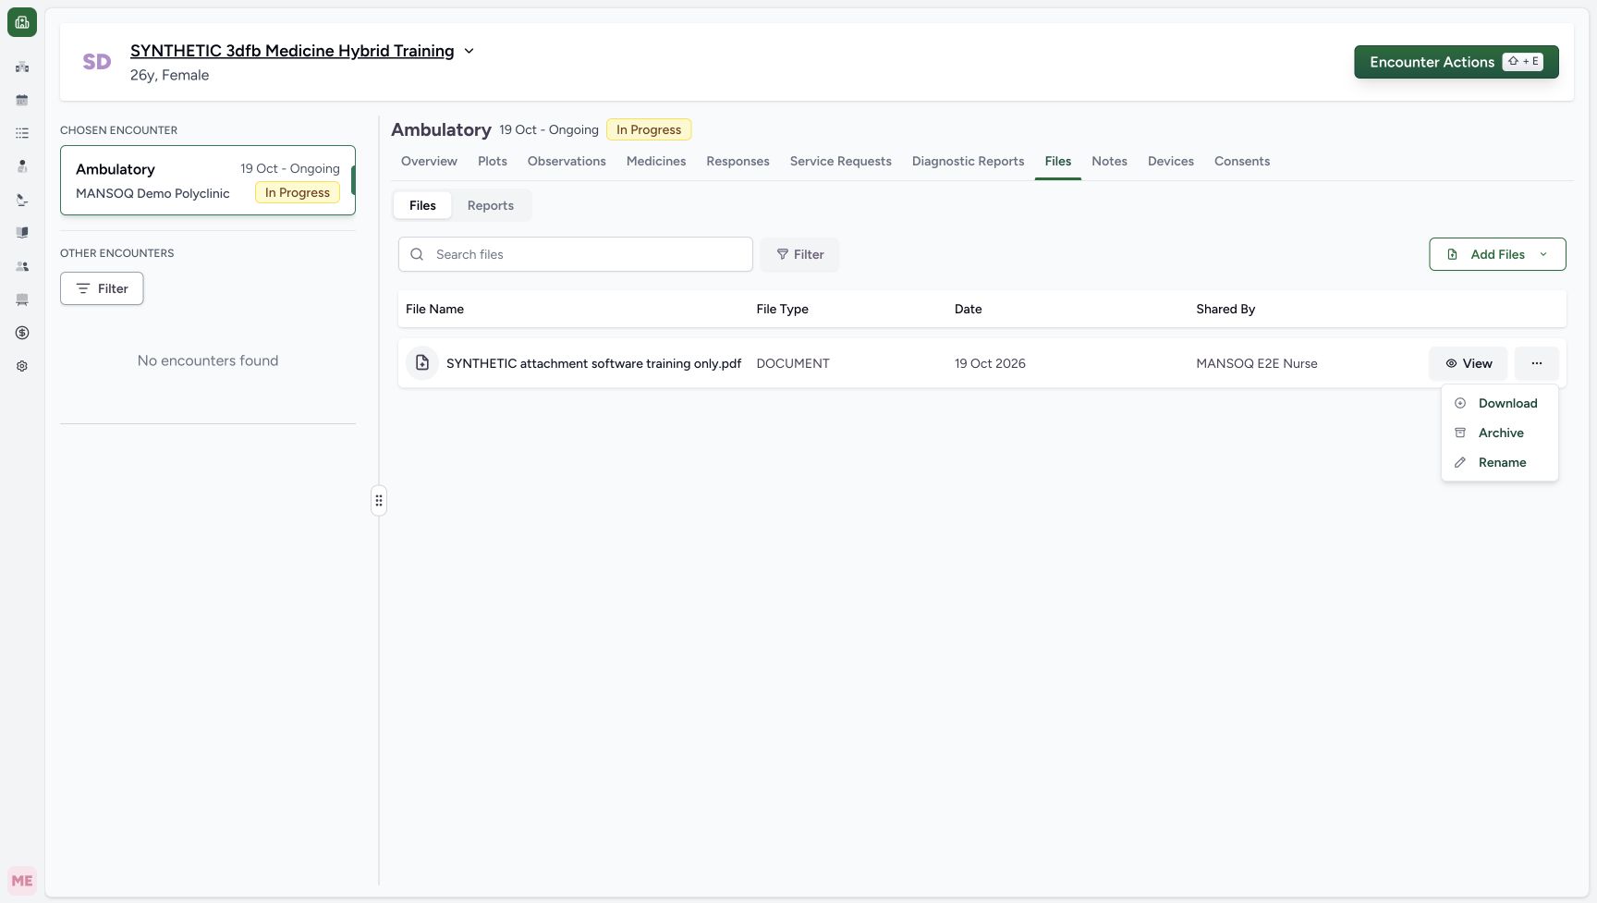Open the green hospital logo home icon
Viewport: 1597px width, 903px height.
tap(22, 22)
